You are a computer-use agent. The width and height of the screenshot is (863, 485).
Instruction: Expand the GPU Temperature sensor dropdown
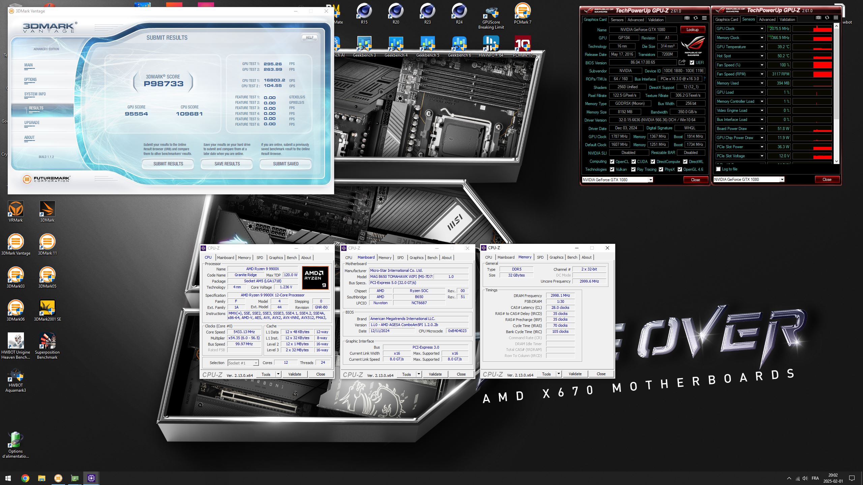(762, 47)
